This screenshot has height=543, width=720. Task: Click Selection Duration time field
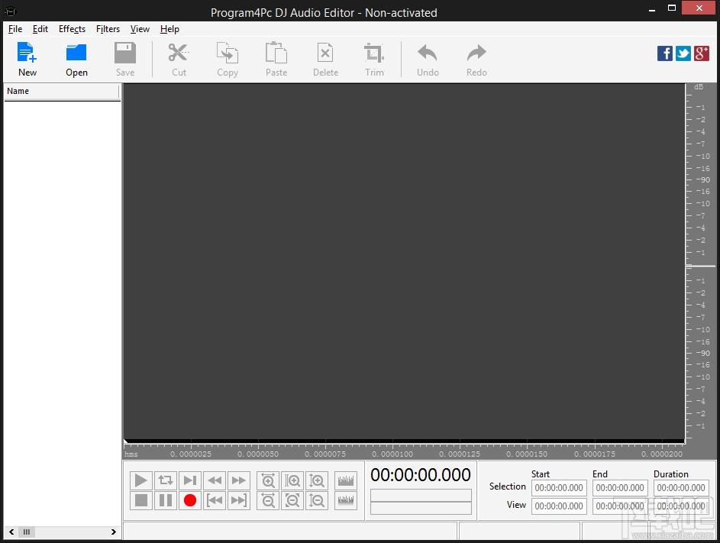681,488
